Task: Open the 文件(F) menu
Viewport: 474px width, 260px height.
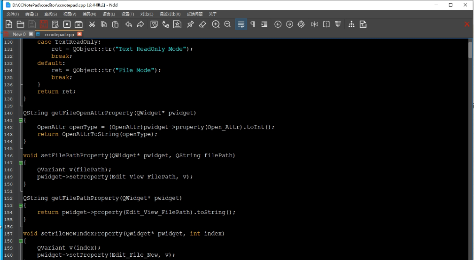Action: [13, 14]
